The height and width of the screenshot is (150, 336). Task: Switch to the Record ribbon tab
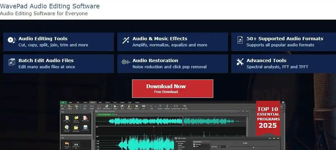pyautogui.click(x=107, y=102)
